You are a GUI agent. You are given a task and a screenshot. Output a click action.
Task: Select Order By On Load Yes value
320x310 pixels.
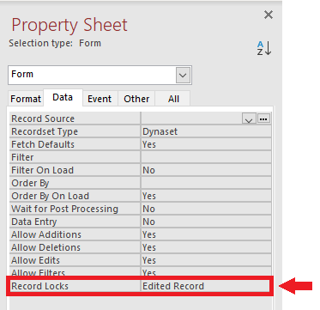click(x=206, y=196)
